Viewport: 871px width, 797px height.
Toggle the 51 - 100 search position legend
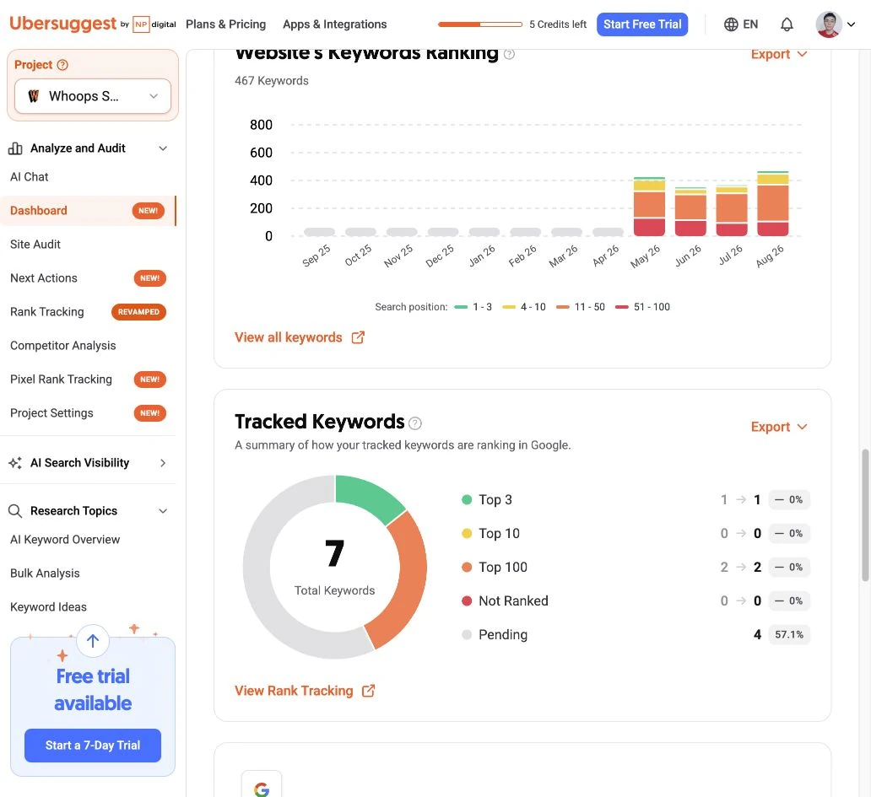coord(642,307)
